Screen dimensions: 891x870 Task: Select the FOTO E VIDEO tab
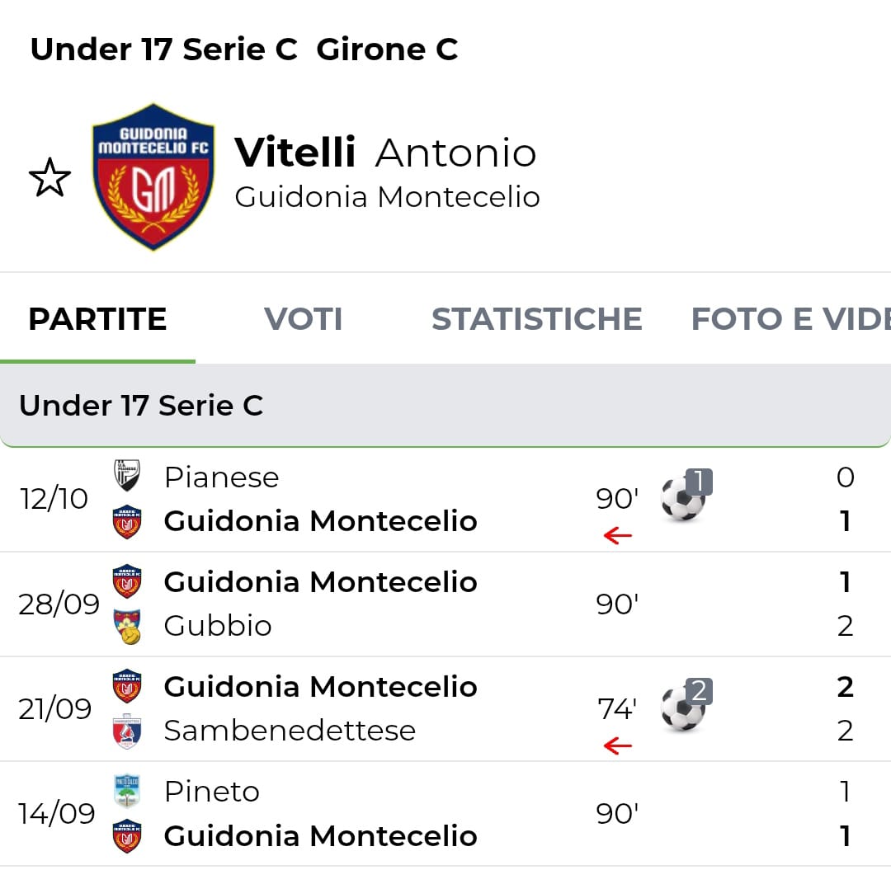coord(790,319)
